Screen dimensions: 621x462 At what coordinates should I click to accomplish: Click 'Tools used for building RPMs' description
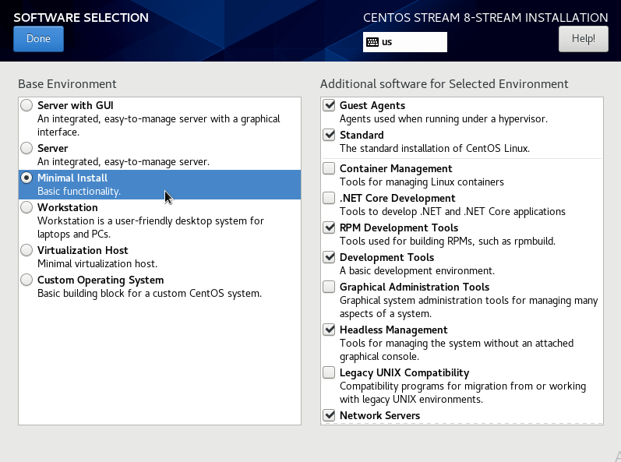(x=447, y=241)
